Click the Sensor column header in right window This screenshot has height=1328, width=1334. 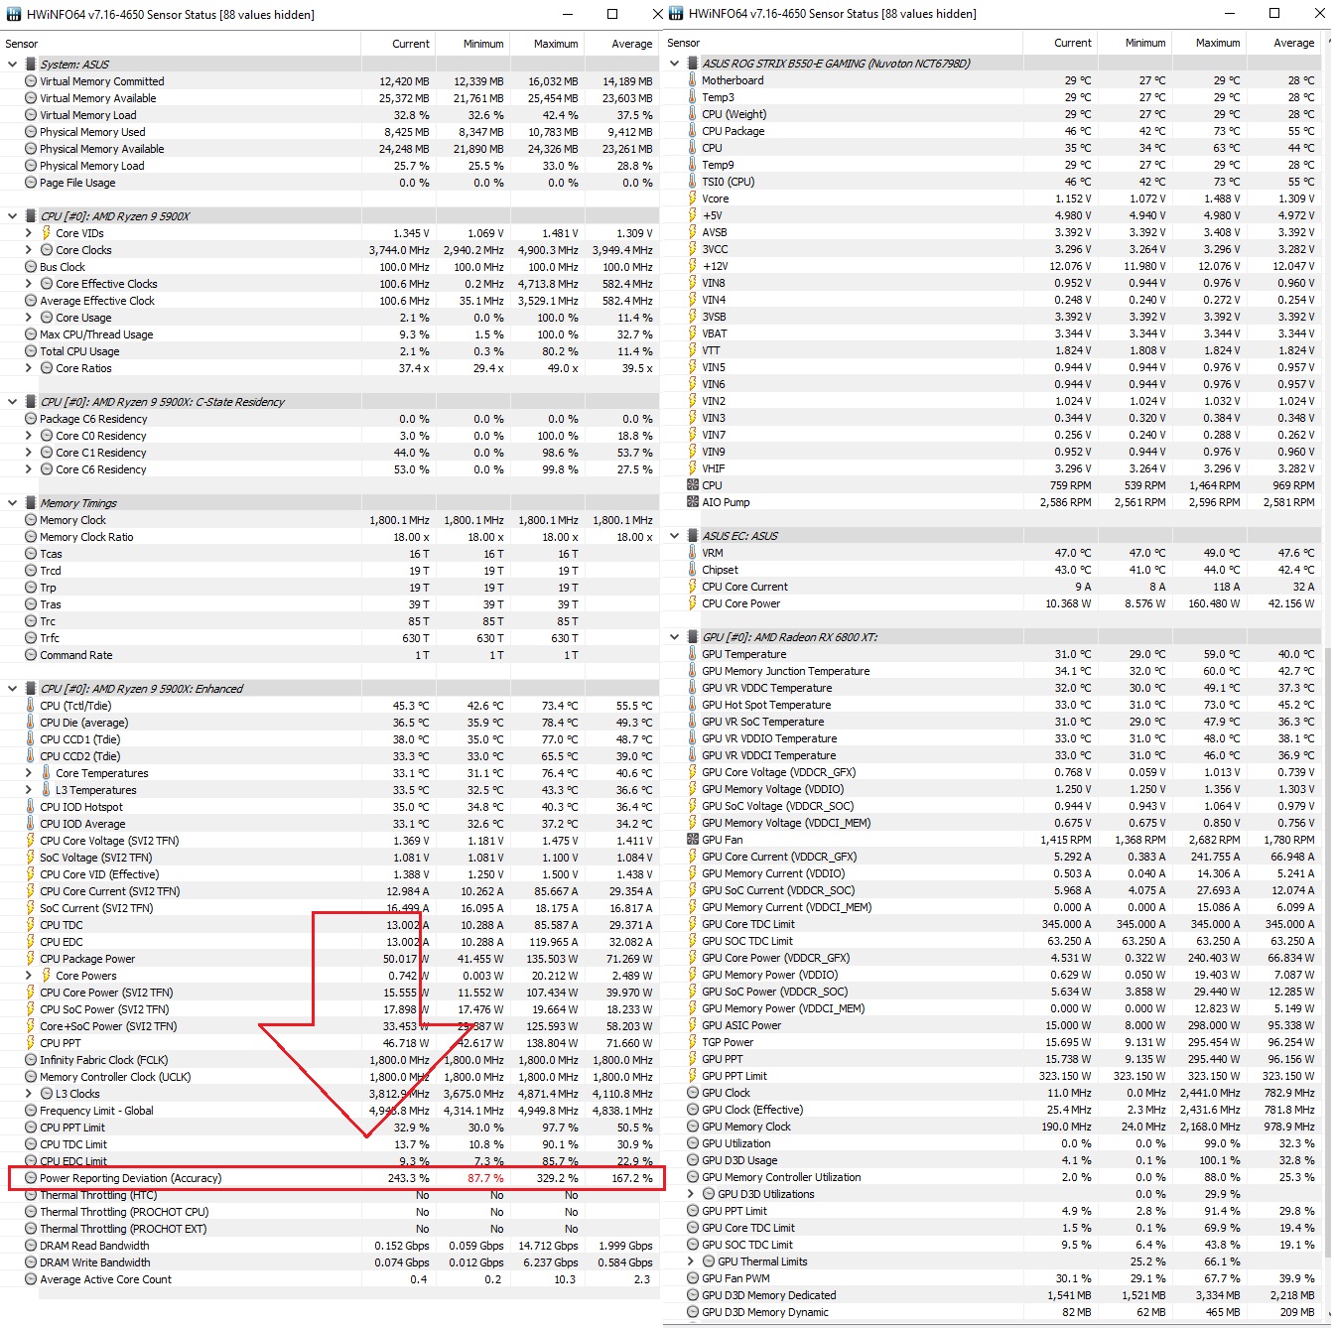click(843, 43)
